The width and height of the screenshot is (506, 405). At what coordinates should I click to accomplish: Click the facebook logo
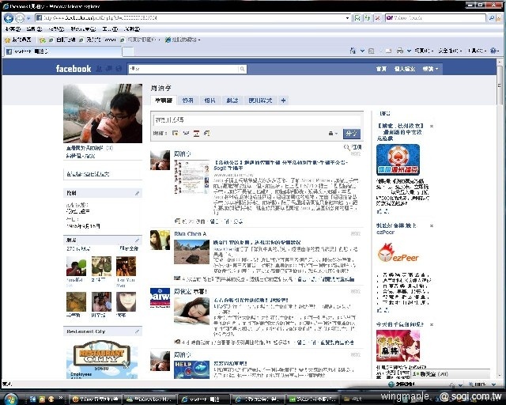[x=74, y=69]
